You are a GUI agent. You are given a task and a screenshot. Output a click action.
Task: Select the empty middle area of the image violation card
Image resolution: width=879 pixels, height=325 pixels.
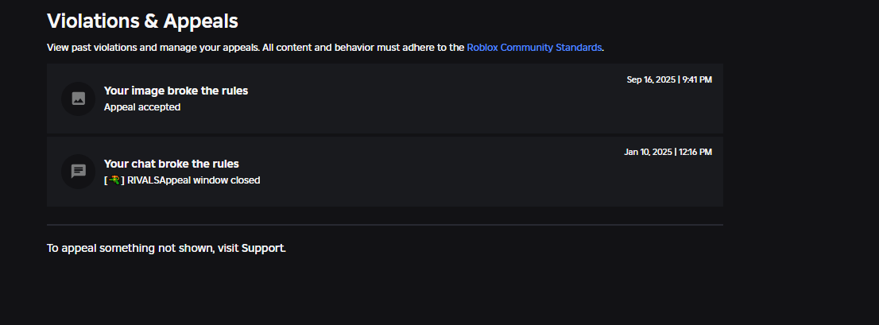click(437, 99)
